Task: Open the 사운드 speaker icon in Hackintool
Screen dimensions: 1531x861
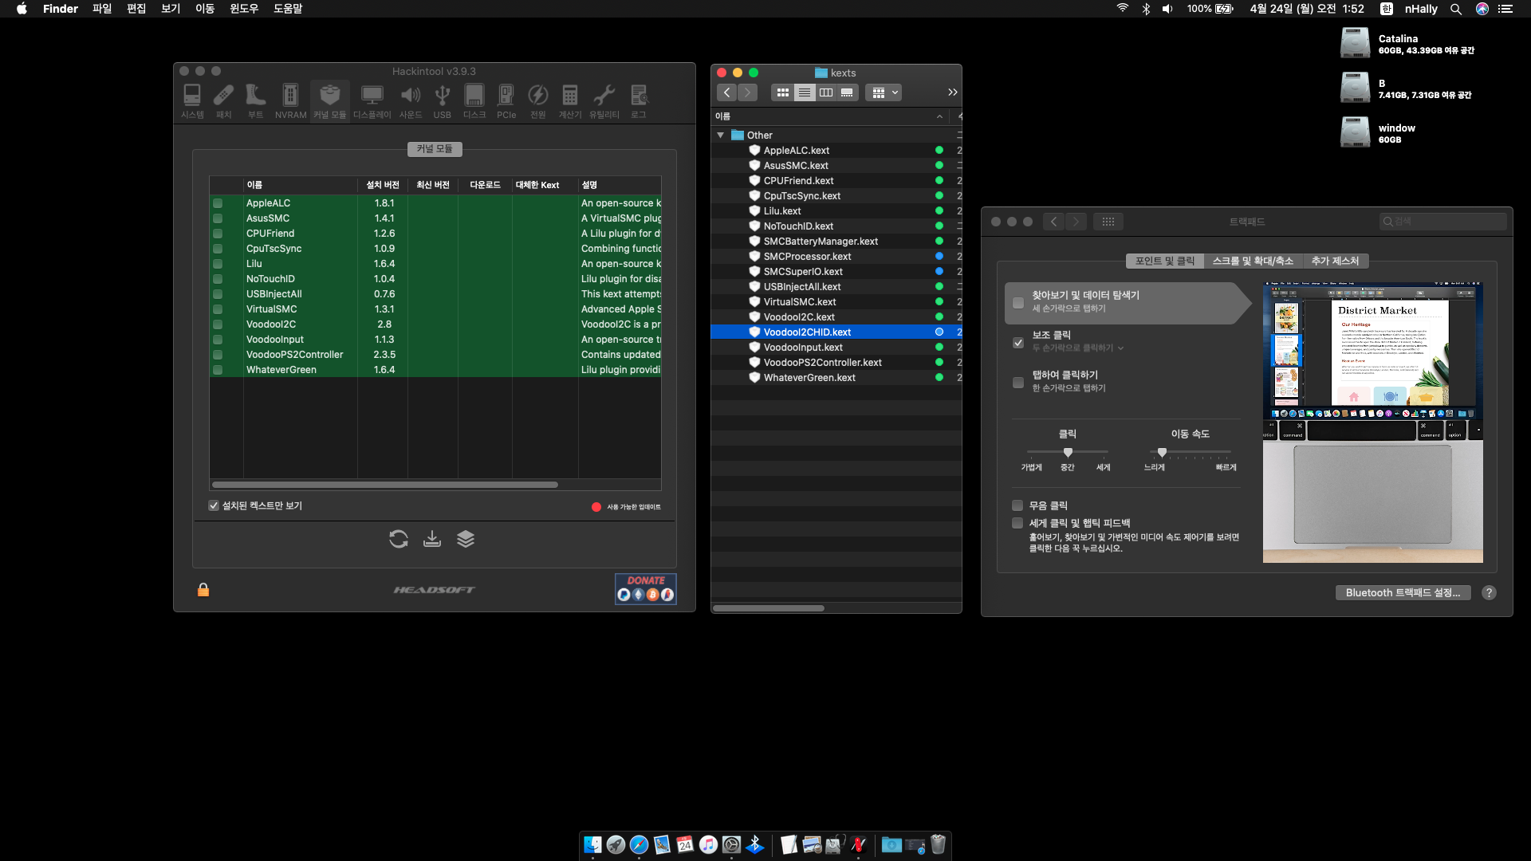Action: [411, 101]
